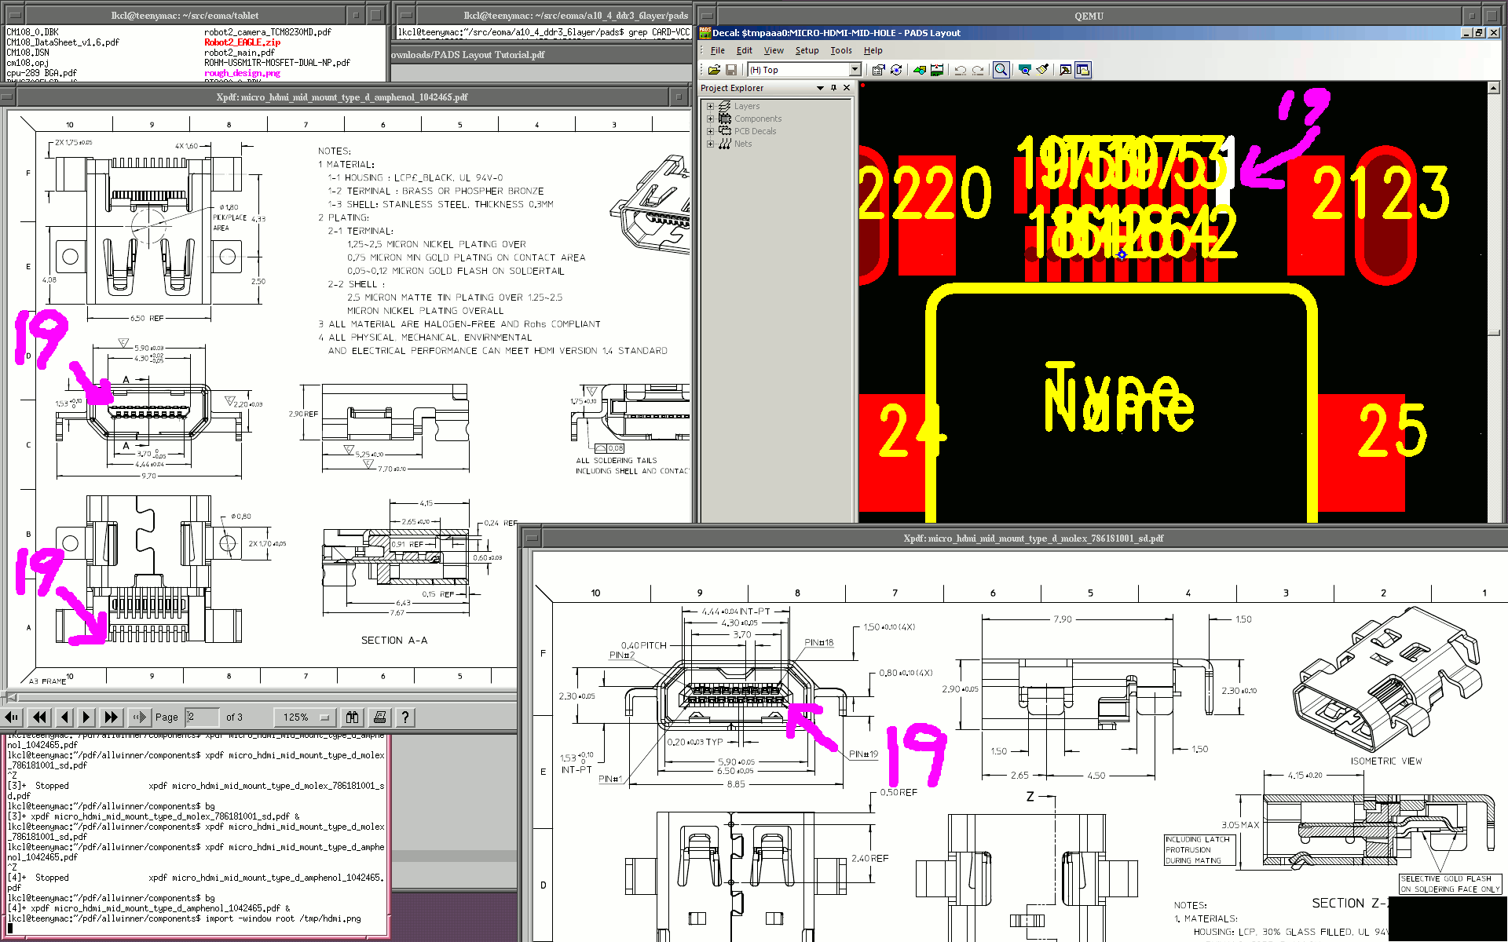This screenshot has width=1508, height=942.
Task: Open the Project Explorer panel options arrow
Action: click(820, 88)
